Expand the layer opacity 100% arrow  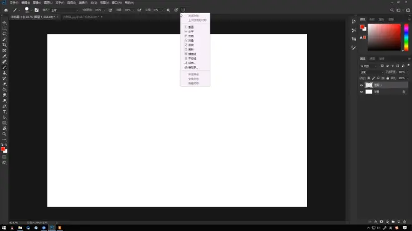(x=408, y=72)
